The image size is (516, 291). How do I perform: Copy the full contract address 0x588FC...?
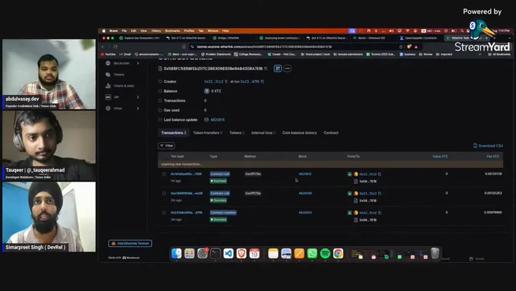(266, 68)
